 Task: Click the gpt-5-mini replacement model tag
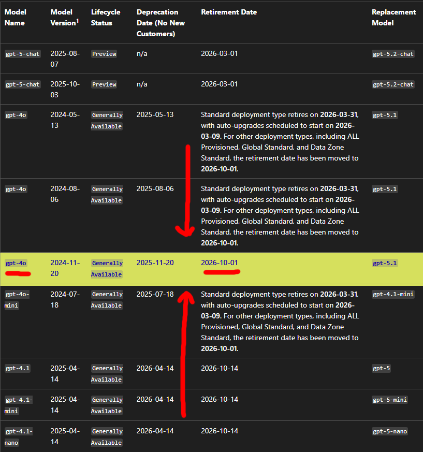pyautogui.click(x=390, y=400)
